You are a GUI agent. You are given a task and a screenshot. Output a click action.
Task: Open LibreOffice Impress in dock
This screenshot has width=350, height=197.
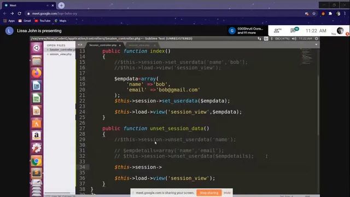tap(37, 111)
